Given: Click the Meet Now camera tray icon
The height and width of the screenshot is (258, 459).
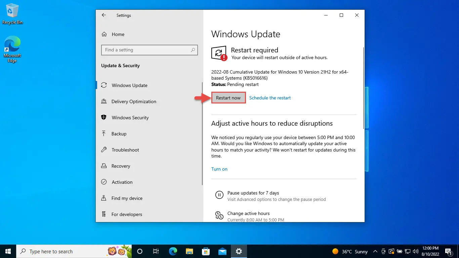Looking at the screenshot, I should click(x=383, y=251).
